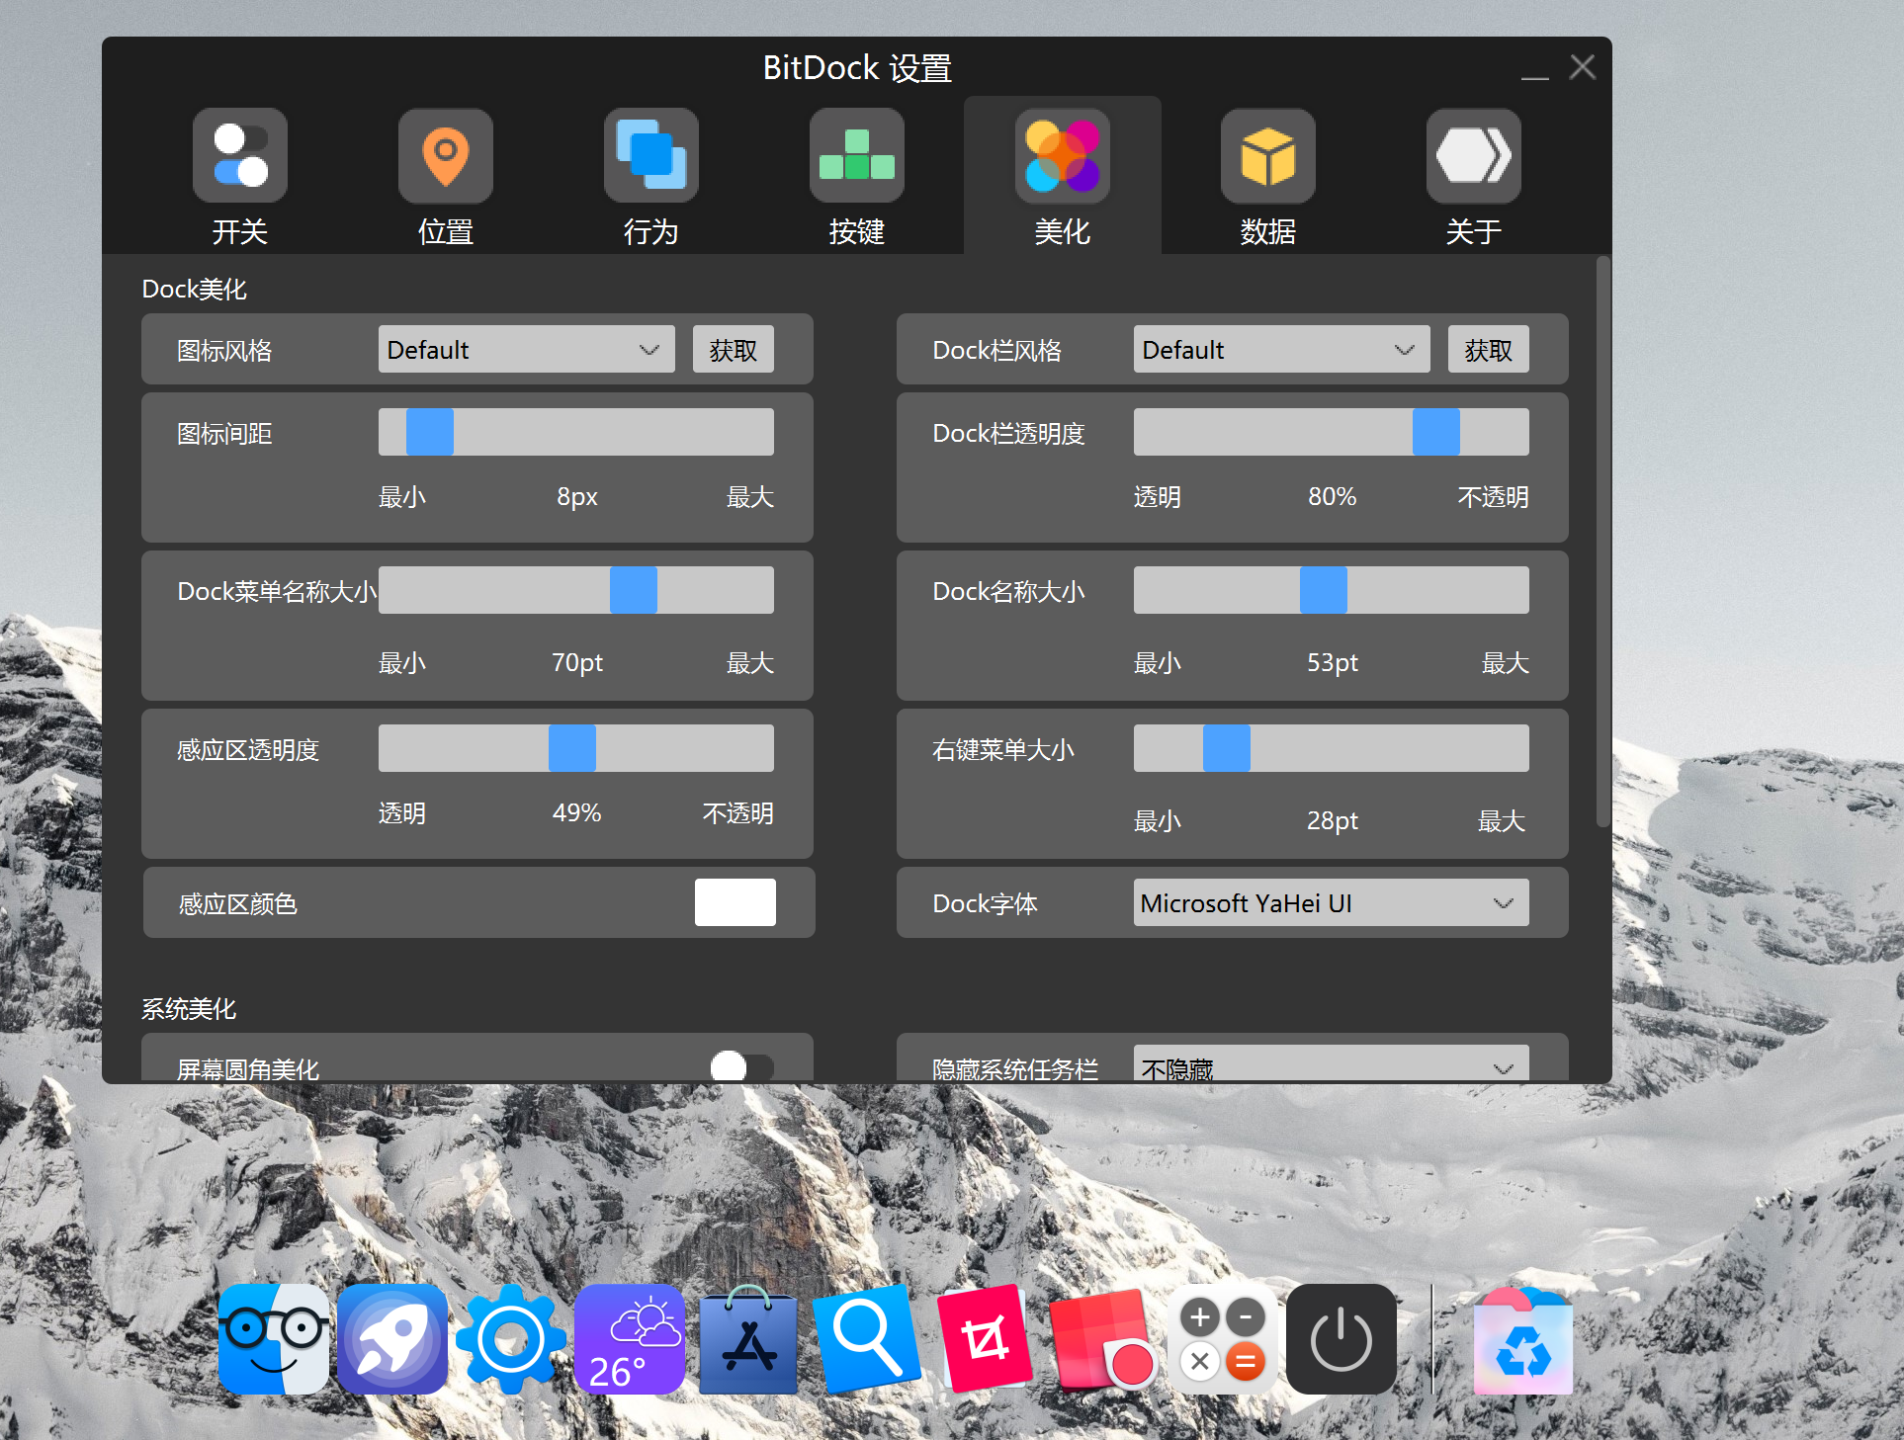The width and height of the screenshot is (1904, 1440).
Task: Click 获取 button next to Dock栏风格
Action: tap(1489, 349)
